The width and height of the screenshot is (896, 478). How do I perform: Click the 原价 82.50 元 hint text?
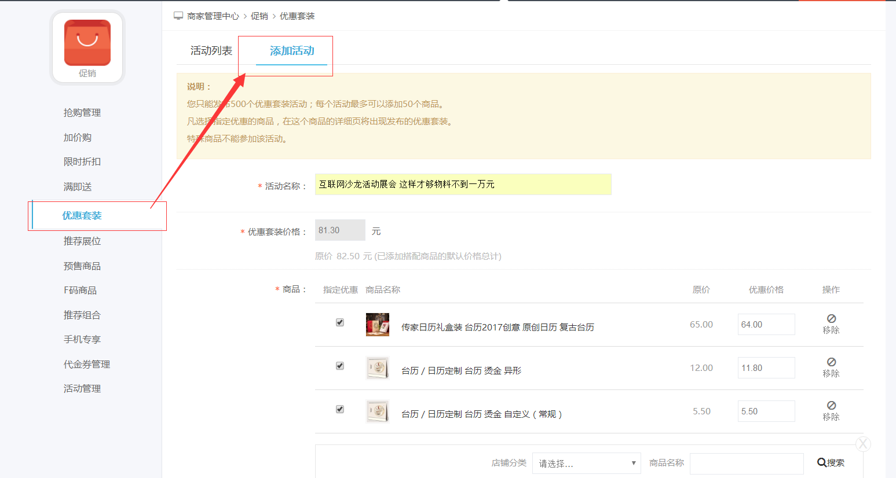click(408, 256)
